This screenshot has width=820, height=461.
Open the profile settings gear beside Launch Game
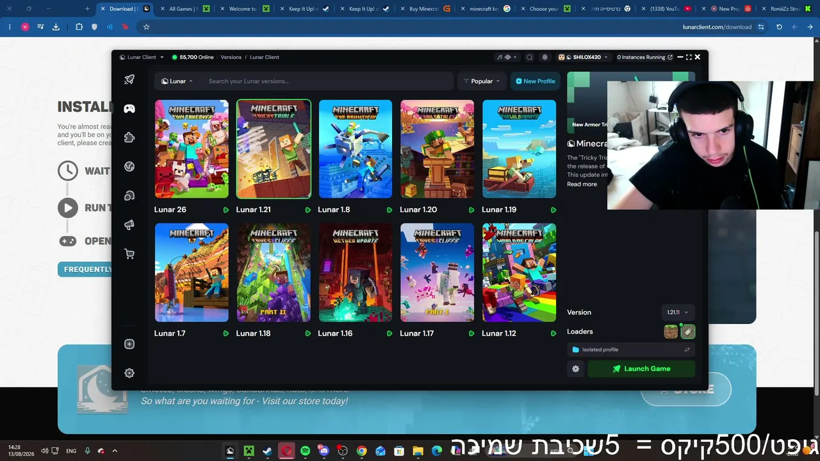[575, 369]
